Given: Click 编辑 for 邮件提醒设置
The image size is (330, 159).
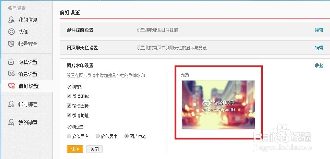Looking at the screenshot, I should (319, 30).
